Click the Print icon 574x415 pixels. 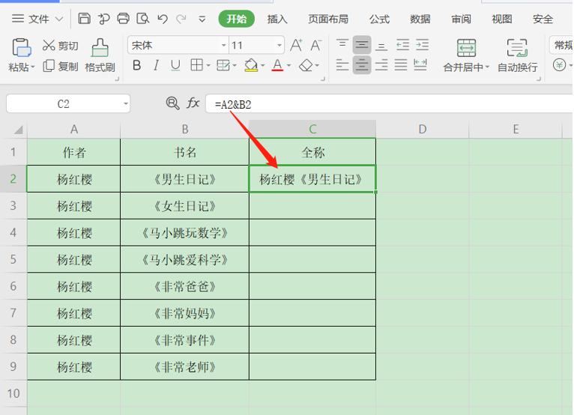[123, 18]
